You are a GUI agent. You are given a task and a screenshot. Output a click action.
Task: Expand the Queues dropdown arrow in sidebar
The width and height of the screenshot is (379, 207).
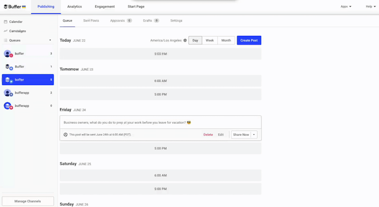click(50, 41)
